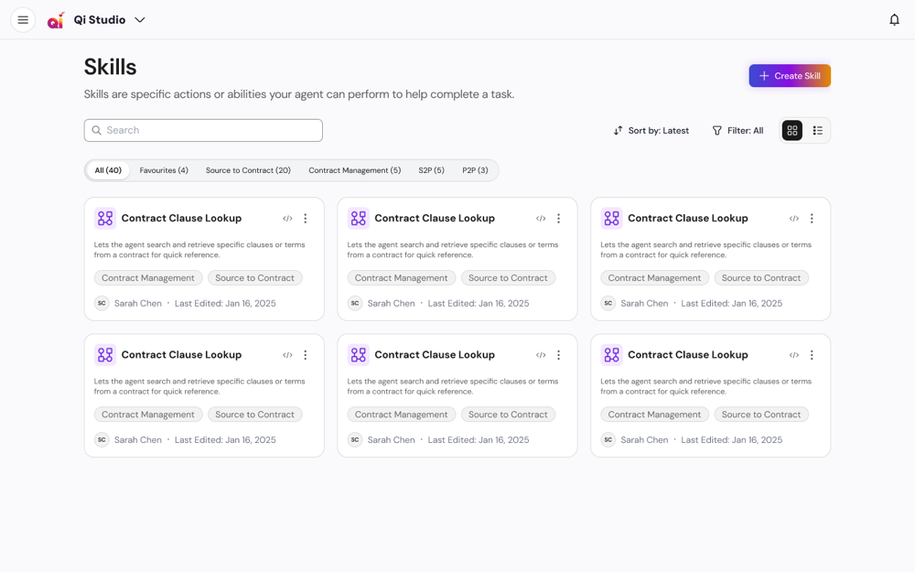915x572 pixels.
Task: Open the notifications bell
Action: (x=894, y=20)
